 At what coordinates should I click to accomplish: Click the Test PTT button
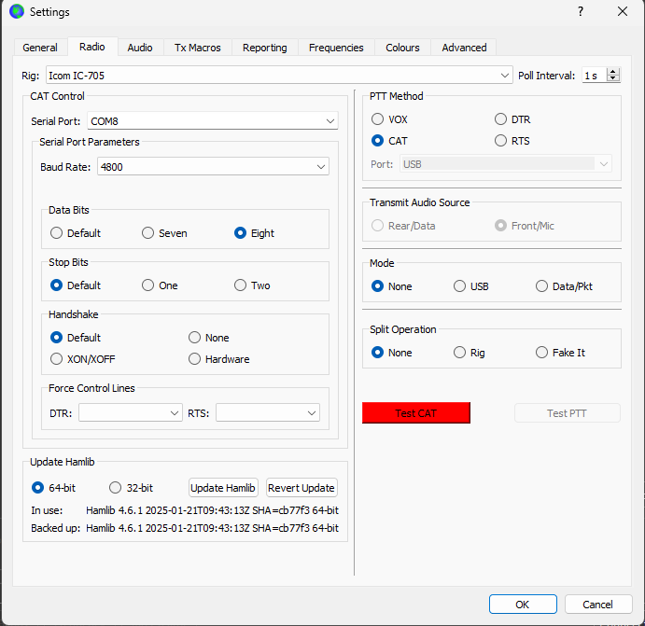(567, 412)
